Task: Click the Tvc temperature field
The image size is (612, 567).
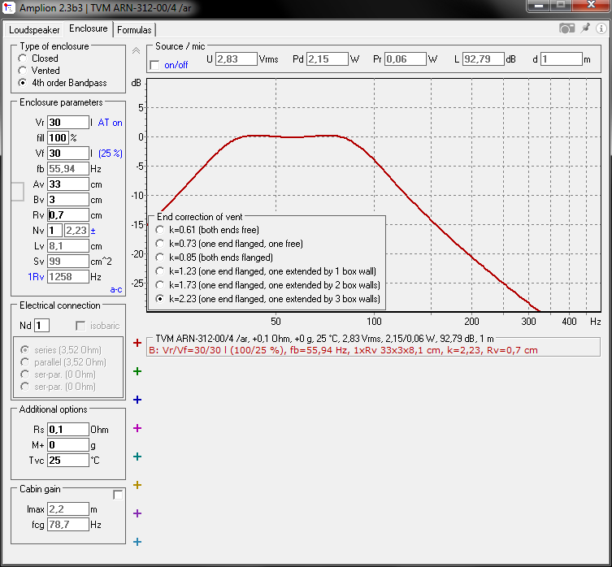Action: pos(68,461)
